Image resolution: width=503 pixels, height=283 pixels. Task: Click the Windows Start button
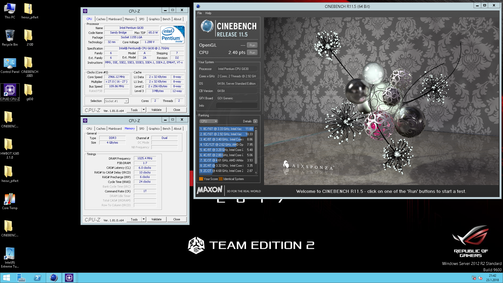[x=7, y=278]
